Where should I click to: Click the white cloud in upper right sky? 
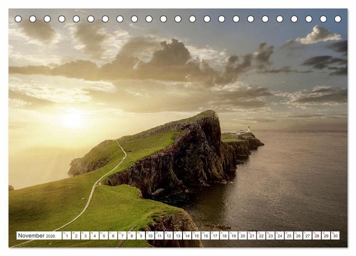click(319, 36)
